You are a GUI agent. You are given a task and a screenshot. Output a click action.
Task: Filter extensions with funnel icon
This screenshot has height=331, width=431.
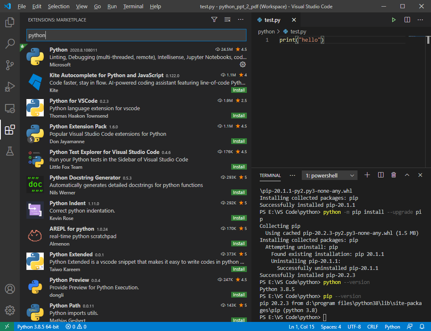click(214, 19)
